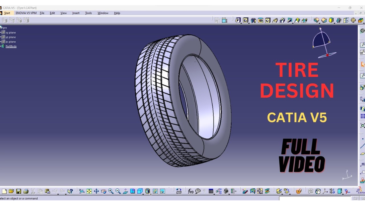Open the Design Table dropdown arrow
Image resolution: width=365 pixels, height=205 pixels.
click(214, 194)
